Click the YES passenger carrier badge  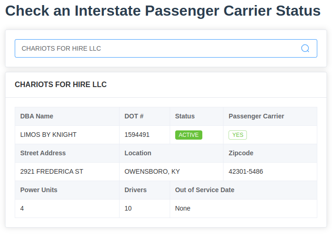point(238,135)
